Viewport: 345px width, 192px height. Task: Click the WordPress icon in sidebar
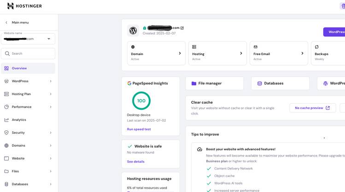6,81
